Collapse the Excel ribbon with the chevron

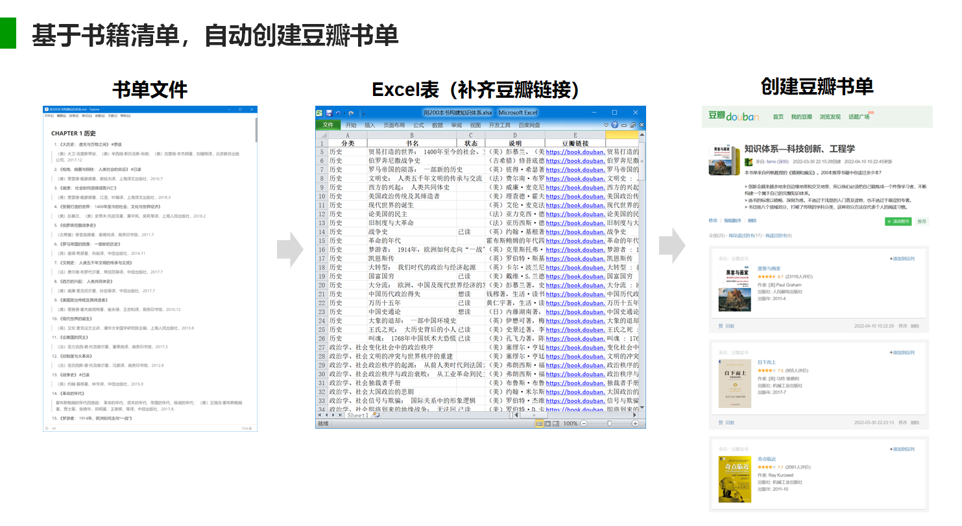pos(606,125)
